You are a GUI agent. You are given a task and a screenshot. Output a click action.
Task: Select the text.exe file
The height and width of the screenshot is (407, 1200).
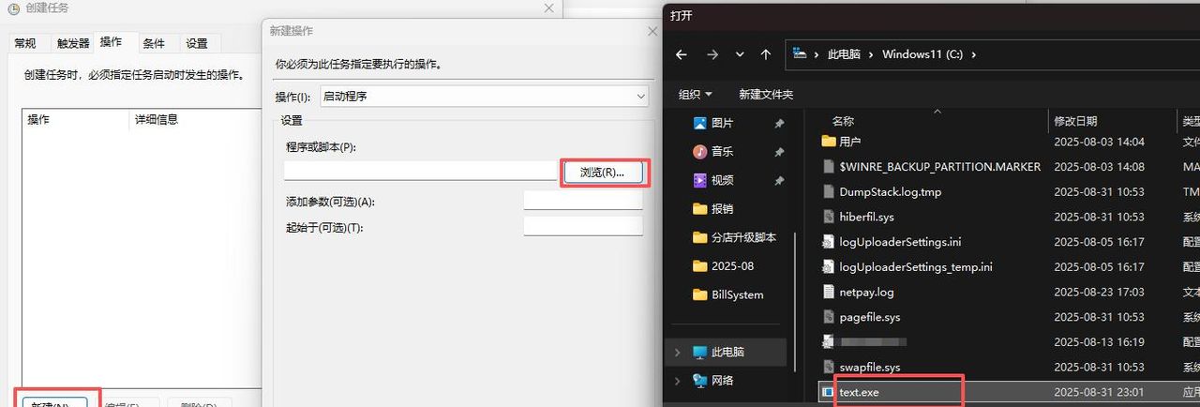click(x=859, y=392)
